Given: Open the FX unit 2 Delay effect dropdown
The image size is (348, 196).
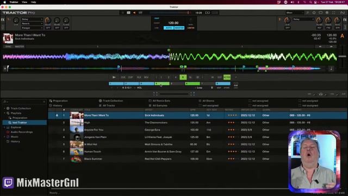Looking at the screenshot, I should point(303,20).
